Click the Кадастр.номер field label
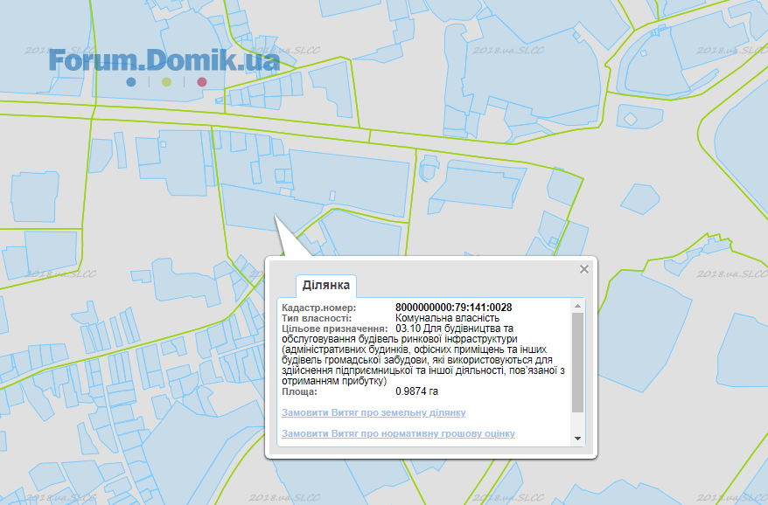The height and width of the screenshot is (505, 768). 319,308
